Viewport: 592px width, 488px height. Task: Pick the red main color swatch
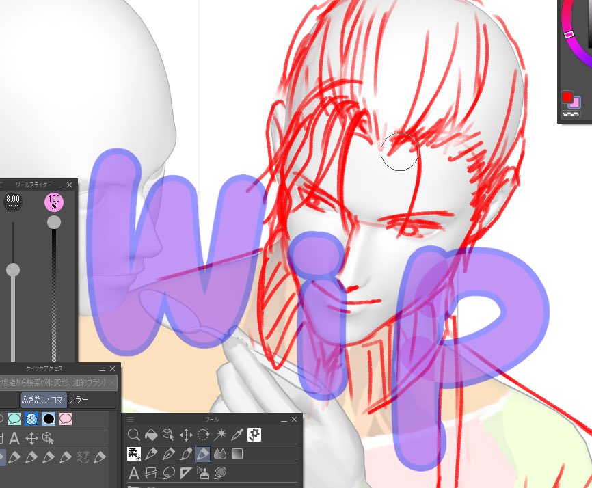click(567, 97)
